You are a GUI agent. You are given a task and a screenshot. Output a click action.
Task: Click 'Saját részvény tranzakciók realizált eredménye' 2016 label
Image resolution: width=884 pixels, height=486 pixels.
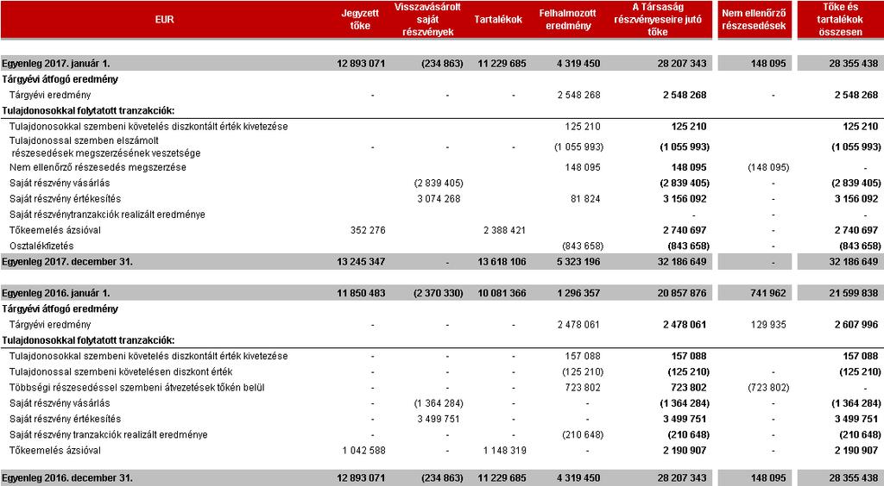click(x=108, y=435)
